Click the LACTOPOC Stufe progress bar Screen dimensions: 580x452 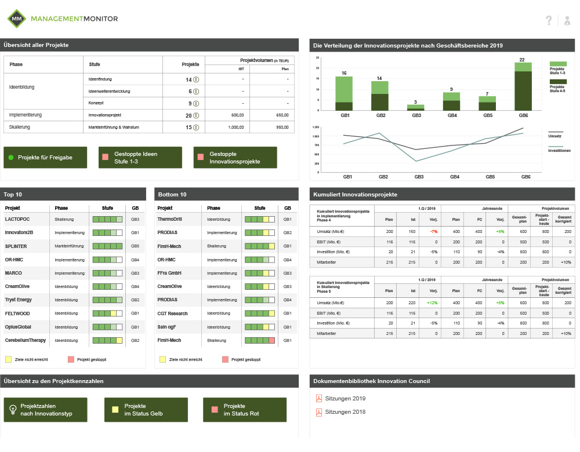(x=107, y=219)
